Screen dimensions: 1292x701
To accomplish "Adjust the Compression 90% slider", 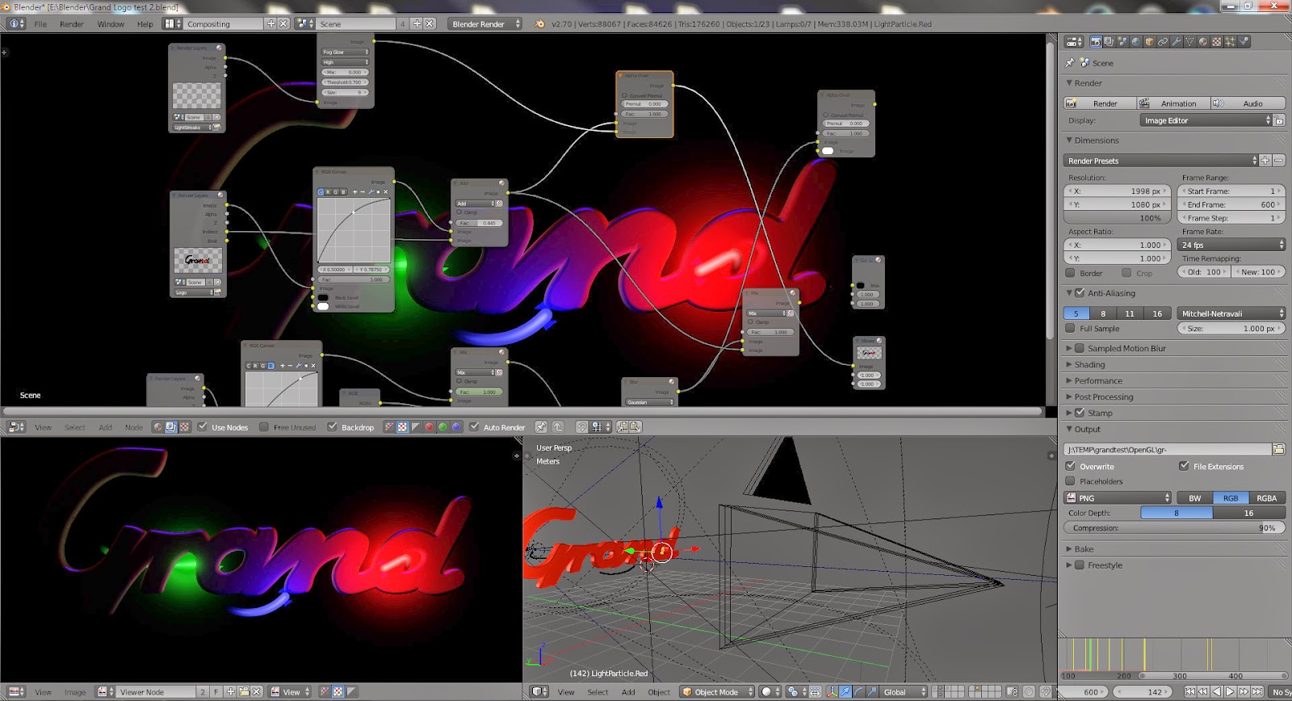I will tap(1174, 528).
